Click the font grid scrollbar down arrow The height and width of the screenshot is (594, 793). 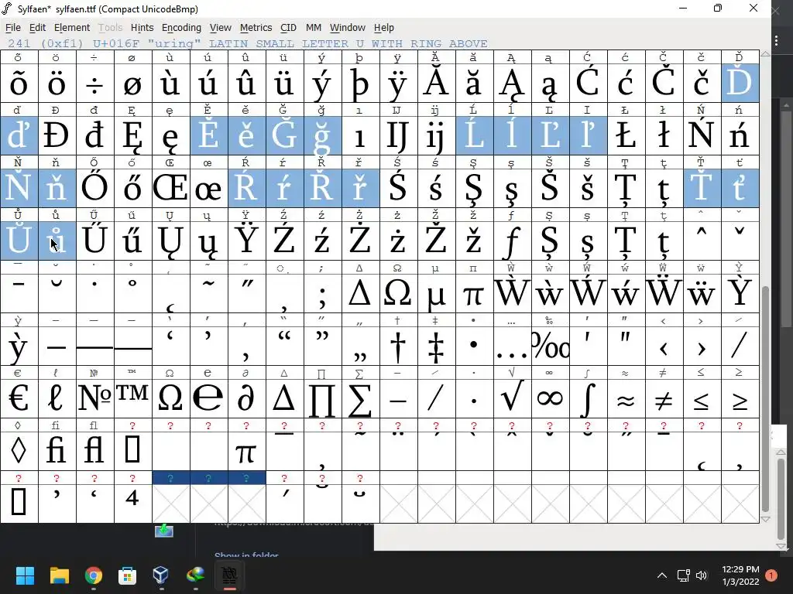point(765,519)
